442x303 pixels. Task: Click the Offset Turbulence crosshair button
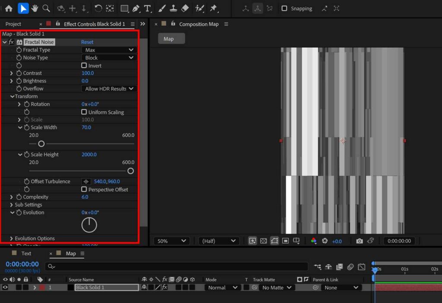tap(86, 182)
